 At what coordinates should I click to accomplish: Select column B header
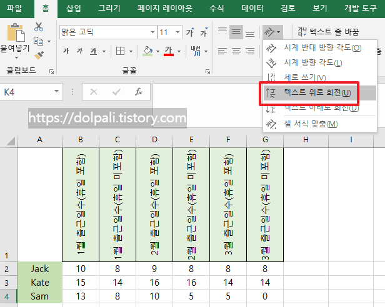(x=81, y=140)
